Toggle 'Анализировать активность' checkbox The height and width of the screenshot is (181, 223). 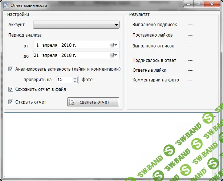coord(11,69)
